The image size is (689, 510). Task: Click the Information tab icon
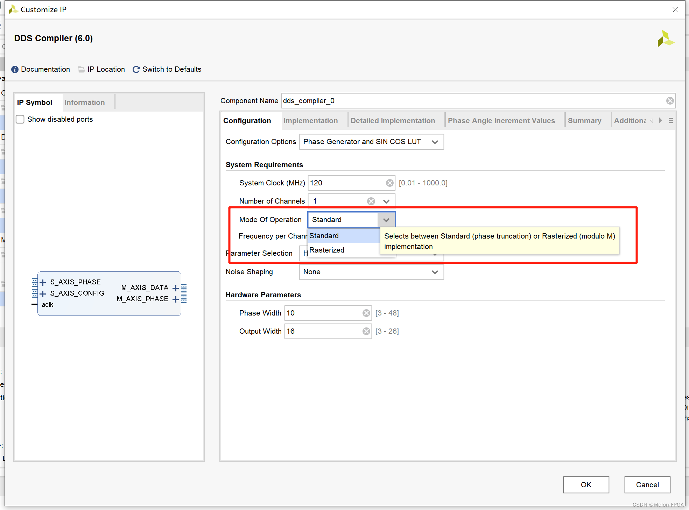point(84,102)
